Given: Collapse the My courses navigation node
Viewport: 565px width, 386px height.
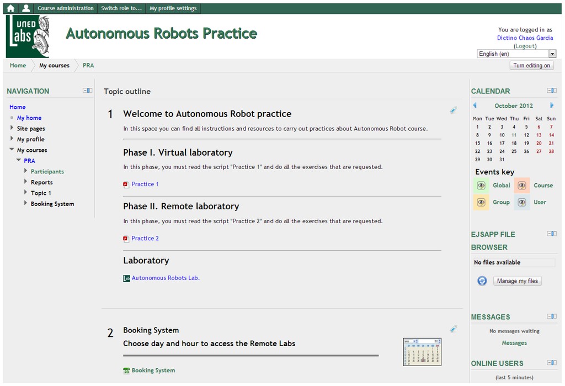Looking at the screenshot, I should (12, 150).
